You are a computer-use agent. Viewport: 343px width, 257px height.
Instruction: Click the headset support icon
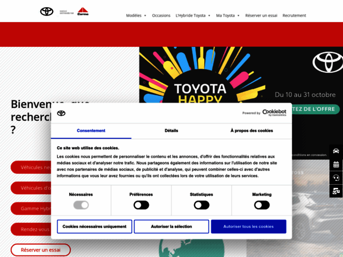(336, 178)
